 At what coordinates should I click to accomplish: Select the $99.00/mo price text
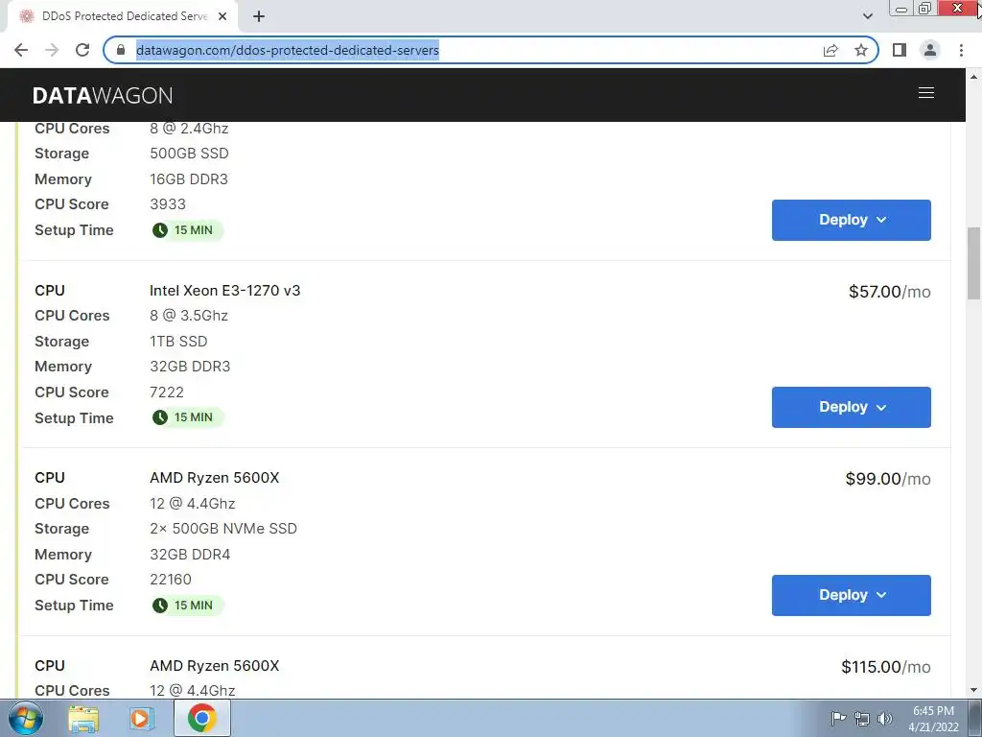pyautogui.click(x=887, y=479)
